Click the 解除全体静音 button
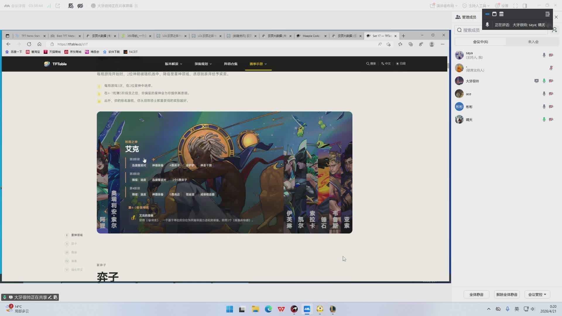The width and height of the screenshot is (562, 316). coord(507,295)
